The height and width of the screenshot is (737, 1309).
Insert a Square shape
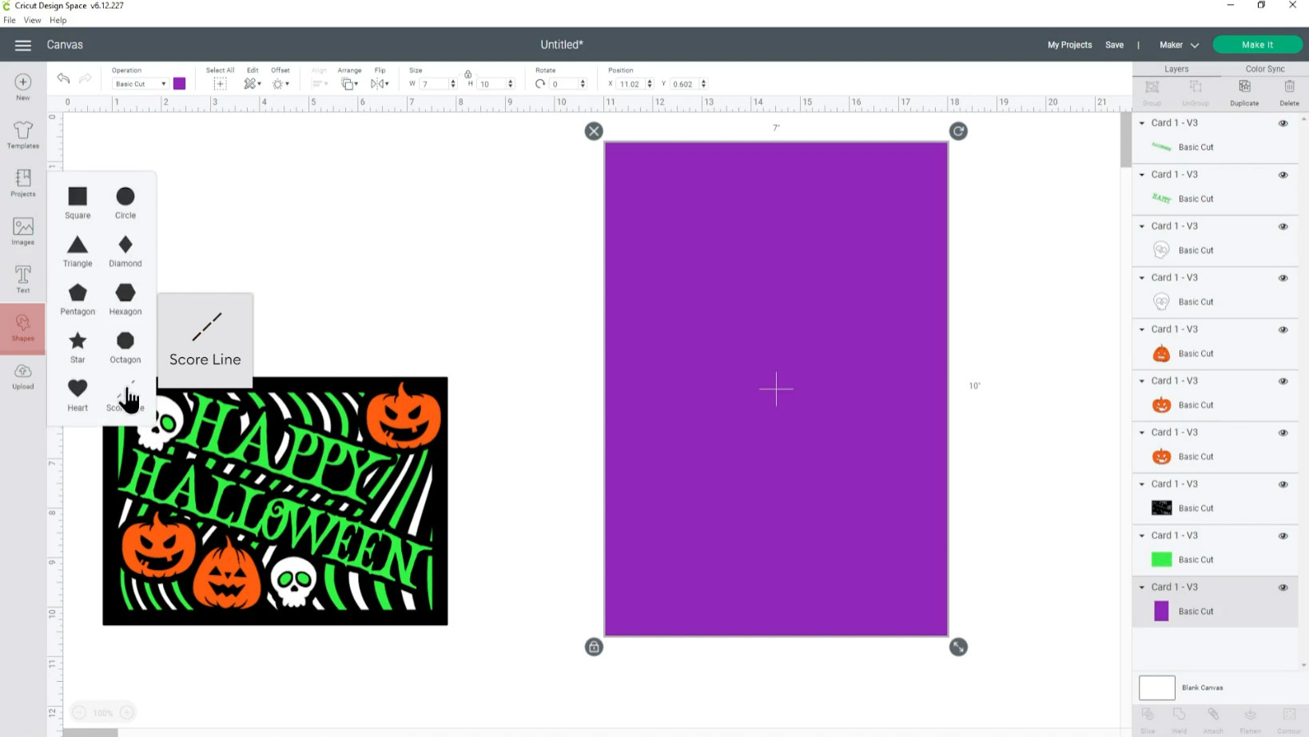click(x=78, y=202)
